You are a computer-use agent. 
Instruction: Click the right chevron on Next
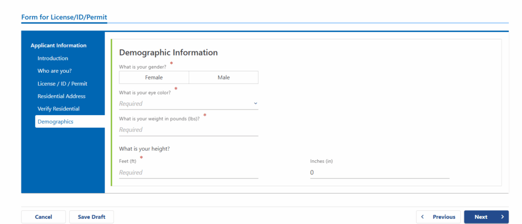tap(502, 217)
